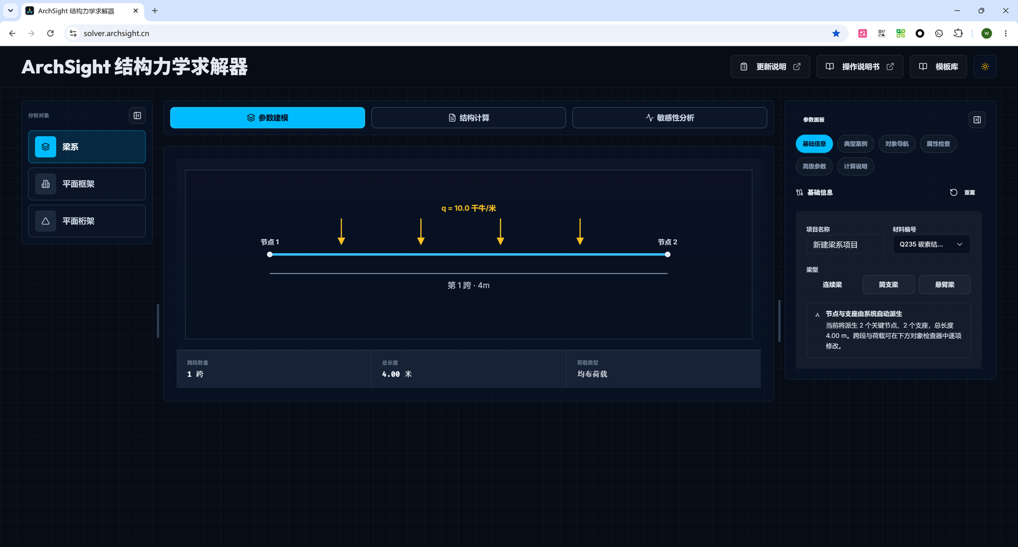Select the 对象导航 panel chip
1018x547 pixels.
897,144
